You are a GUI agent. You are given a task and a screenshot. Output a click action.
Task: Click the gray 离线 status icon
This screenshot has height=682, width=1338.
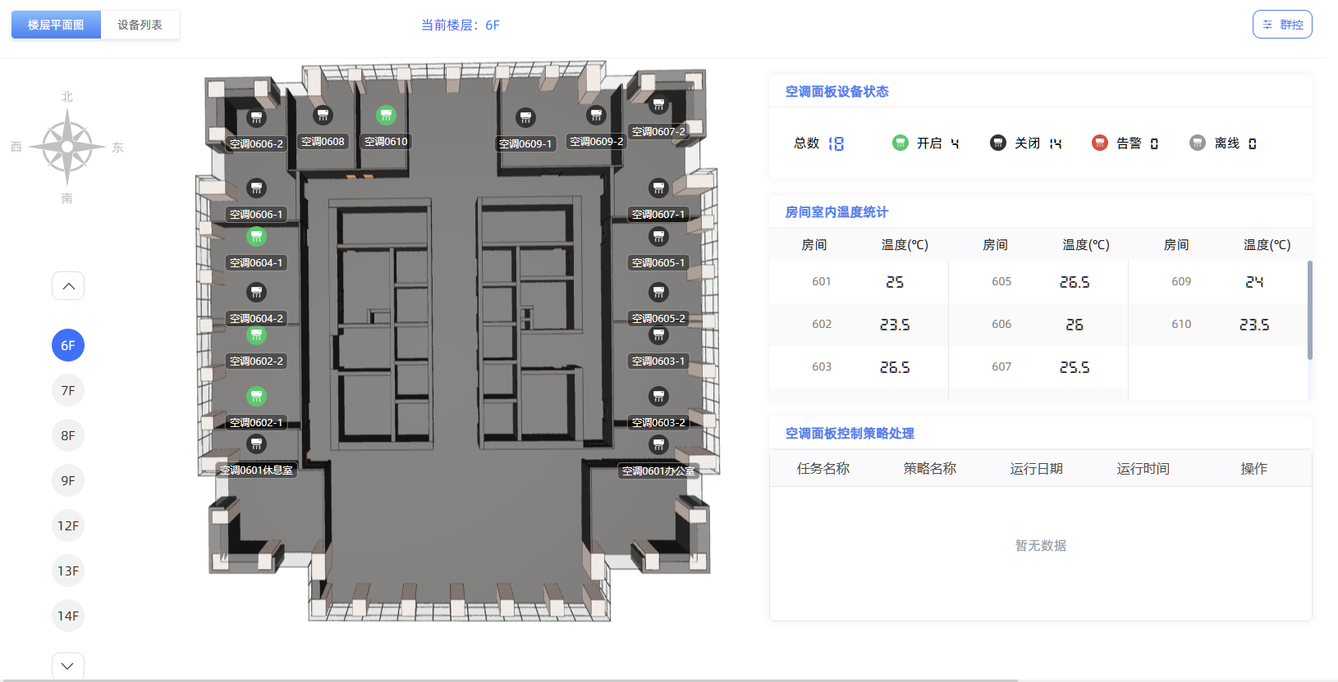tap(1198, 143)
